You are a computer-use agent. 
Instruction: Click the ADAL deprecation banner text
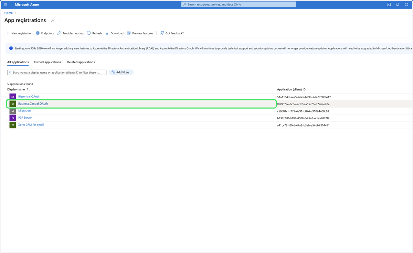click(x=213, y=48)
